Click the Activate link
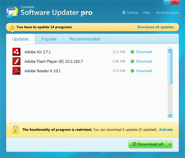185x158 pixels. coord(166,130)
